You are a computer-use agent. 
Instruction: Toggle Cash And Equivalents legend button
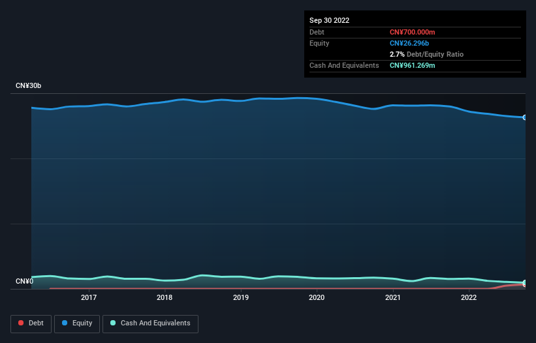pyautogui.click(x=150, y=323)
